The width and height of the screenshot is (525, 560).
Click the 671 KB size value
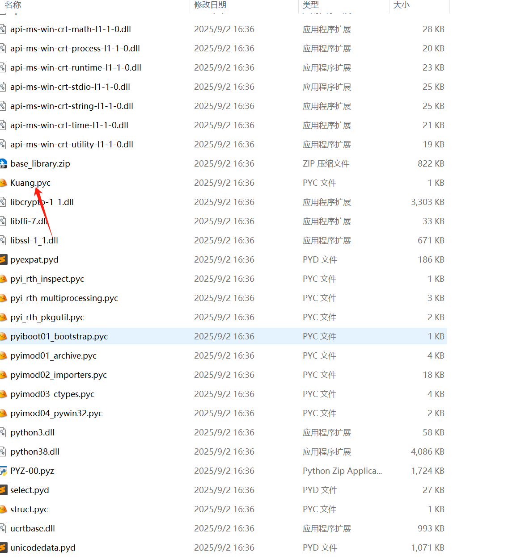coord(431,241)
